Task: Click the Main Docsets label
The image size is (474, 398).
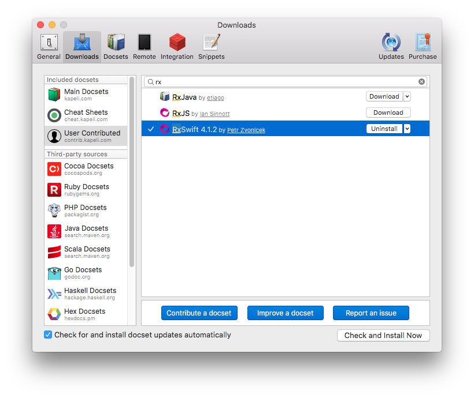Action: click(86, 92)
